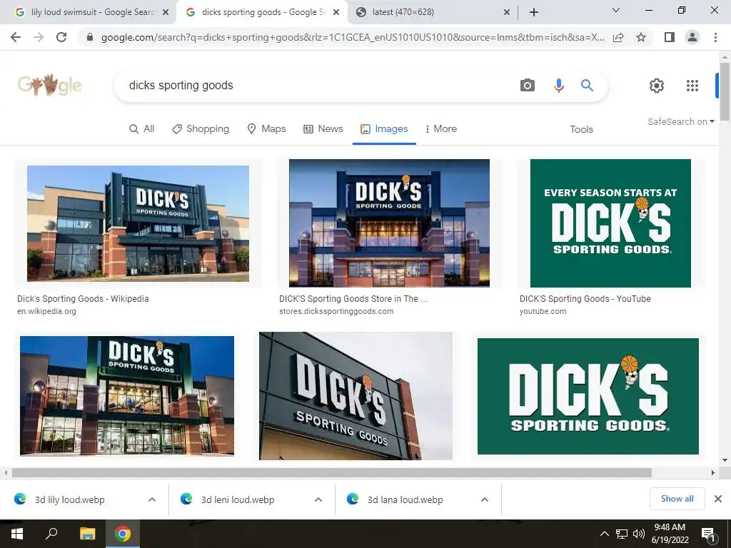
Task: Submit search with magnifier icon
Action: coord(587,86)
